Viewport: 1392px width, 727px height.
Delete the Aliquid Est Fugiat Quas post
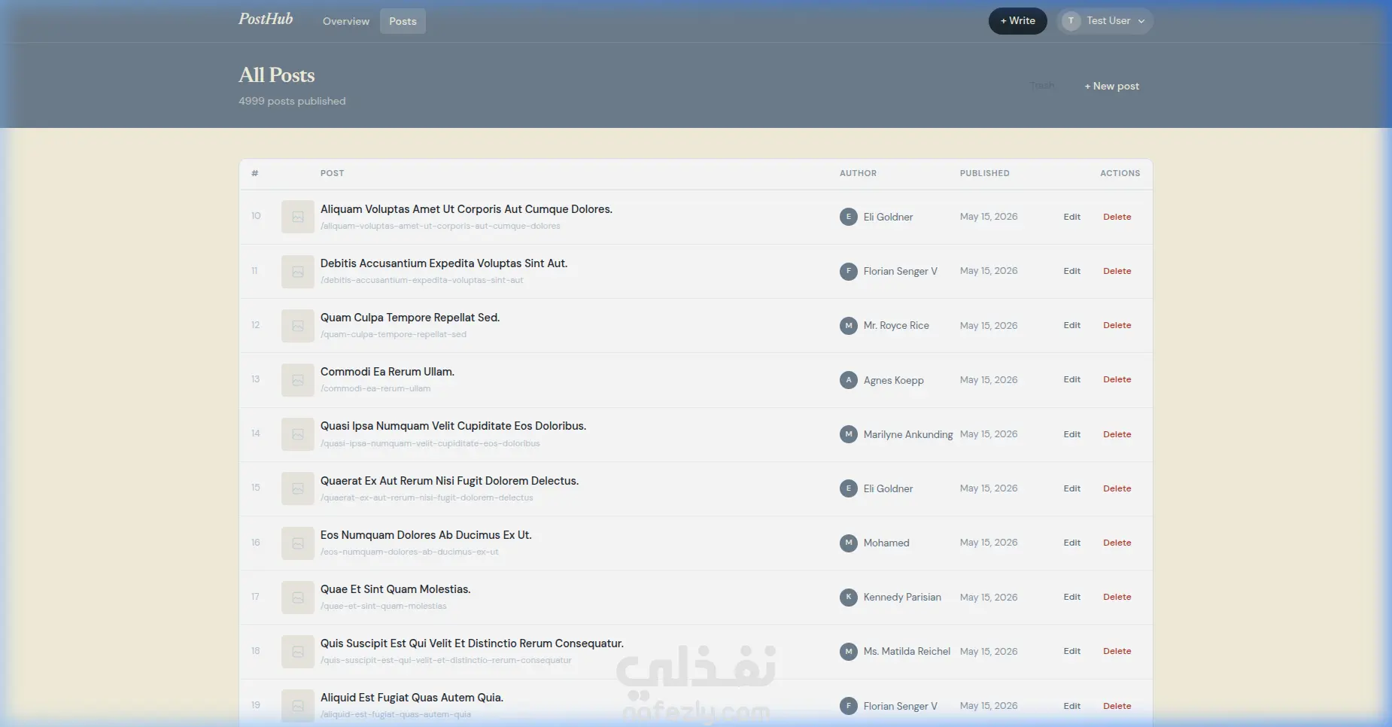pyautogui.click(x=1117, y=706)
